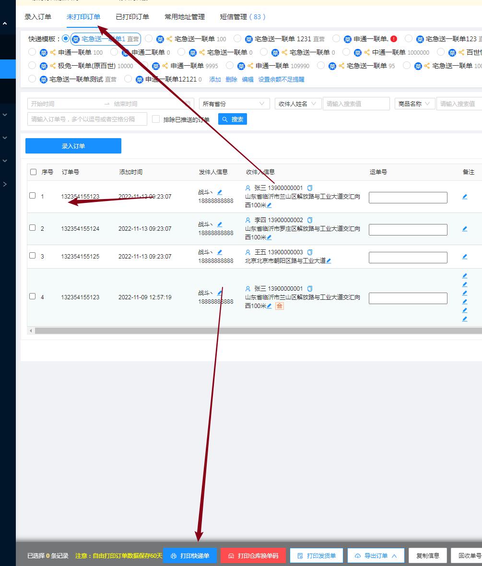Copy 张三's phone number using the copy icon
The image size is (482, 566).
pos(310,188)
